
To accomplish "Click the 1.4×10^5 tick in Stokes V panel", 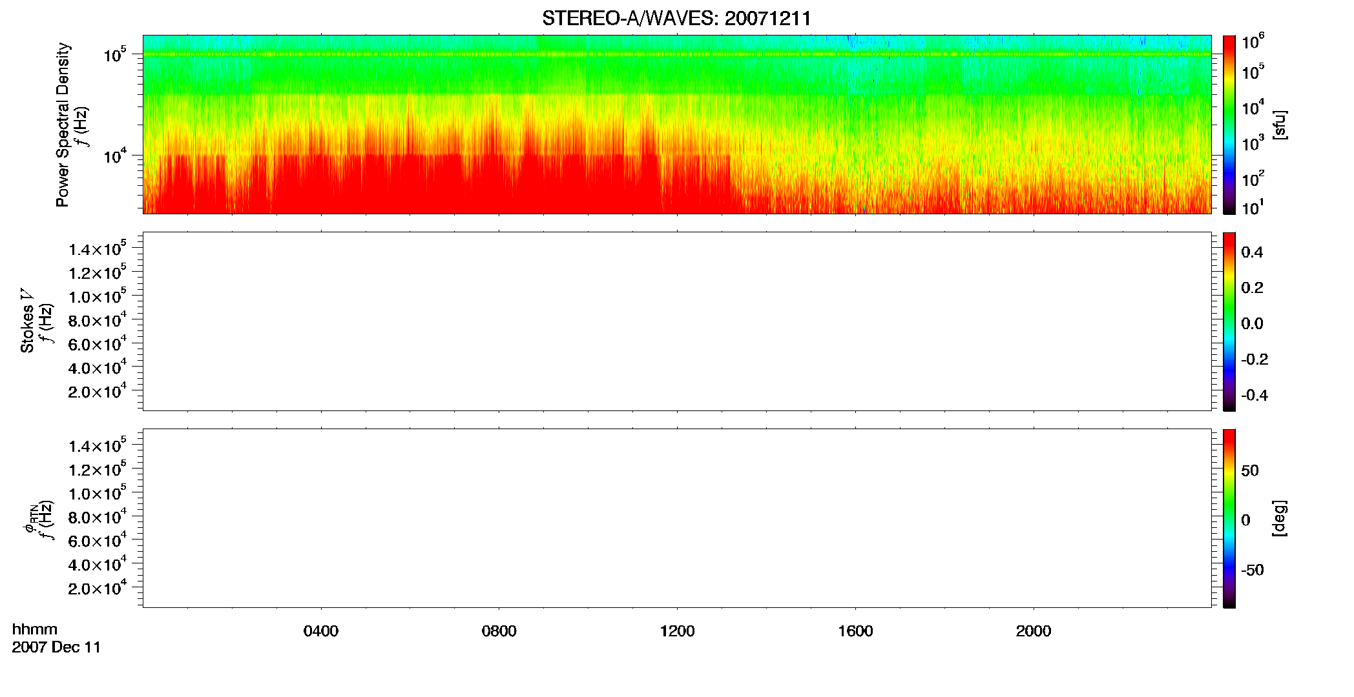I will point(98,248).
